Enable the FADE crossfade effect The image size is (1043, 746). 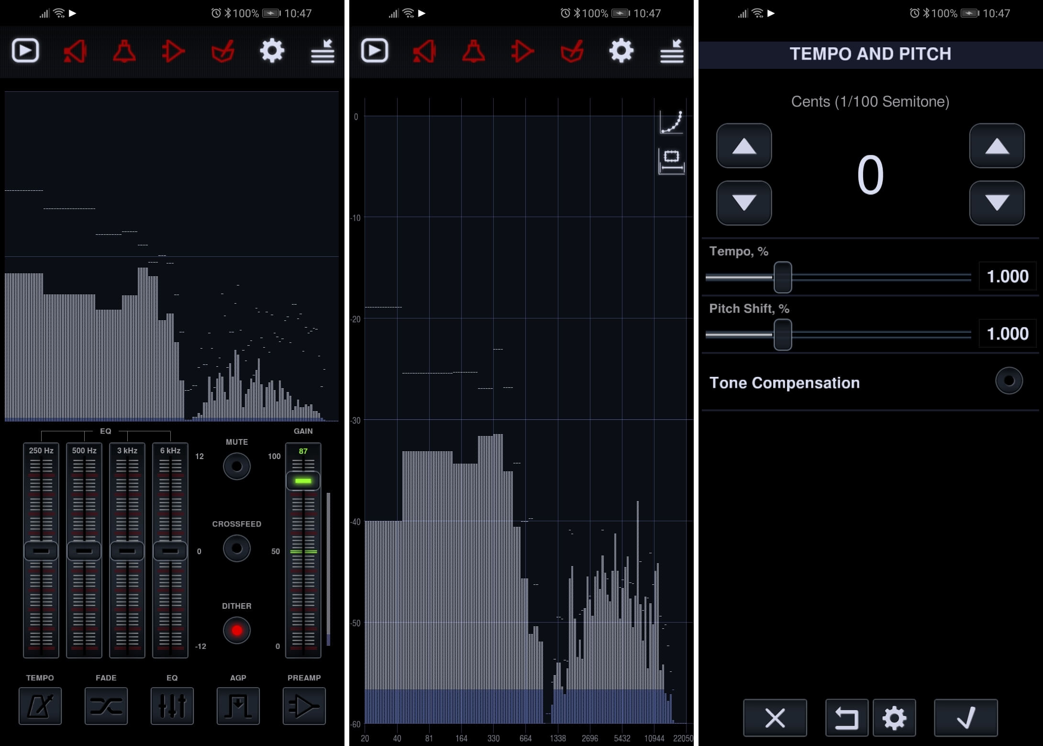[106, 706]
